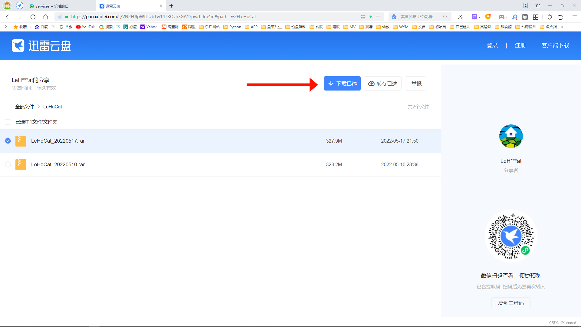Click the 举报 report button
The height and width of the screenshot is (327, 581).
pyautogui.click(x=416, y=84)
